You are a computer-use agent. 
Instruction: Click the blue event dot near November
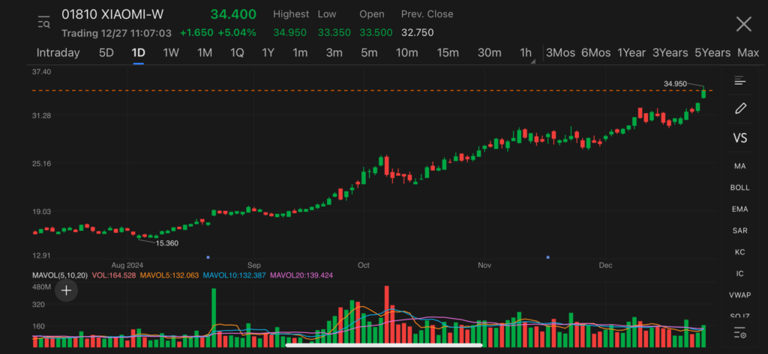(548, 257)
